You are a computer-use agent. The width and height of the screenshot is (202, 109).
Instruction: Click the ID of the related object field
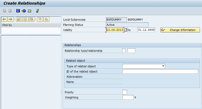point(160,71)
